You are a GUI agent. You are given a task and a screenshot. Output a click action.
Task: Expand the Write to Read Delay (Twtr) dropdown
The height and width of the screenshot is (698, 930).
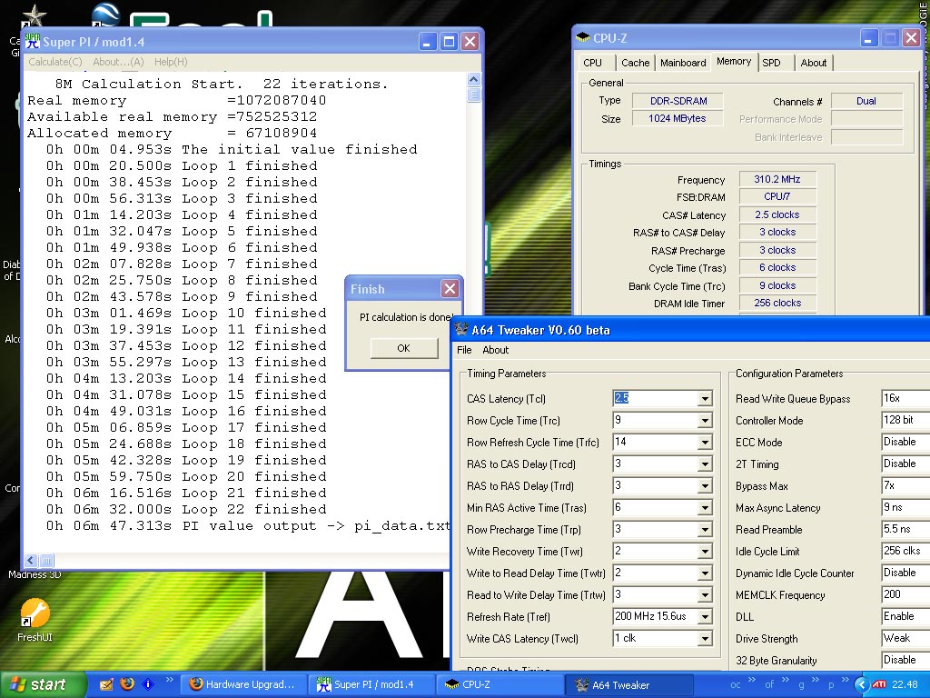pos(705,573)
